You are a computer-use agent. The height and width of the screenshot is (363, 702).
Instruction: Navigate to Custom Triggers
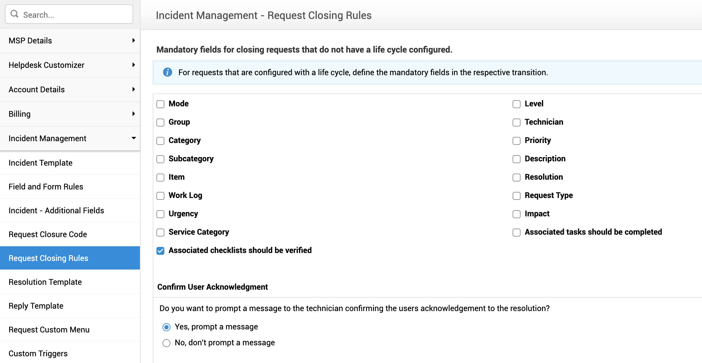pos(38,354)
